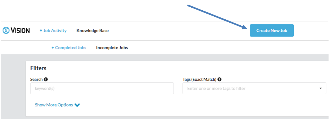Click the Search info icon
Viewport: 331px width, 124px height.
point(46,79)
